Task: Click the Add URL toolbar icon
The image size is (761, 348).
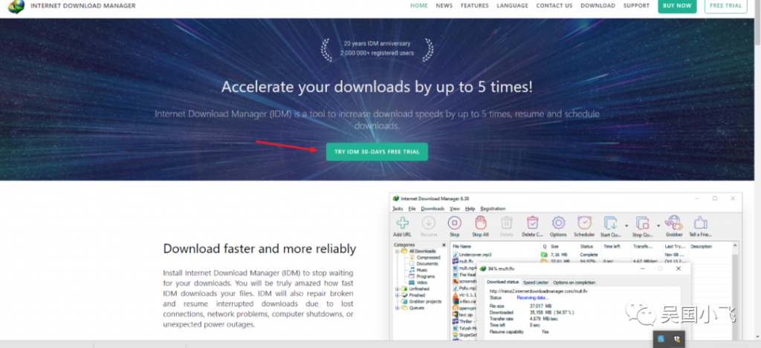Action: [402, 223]
